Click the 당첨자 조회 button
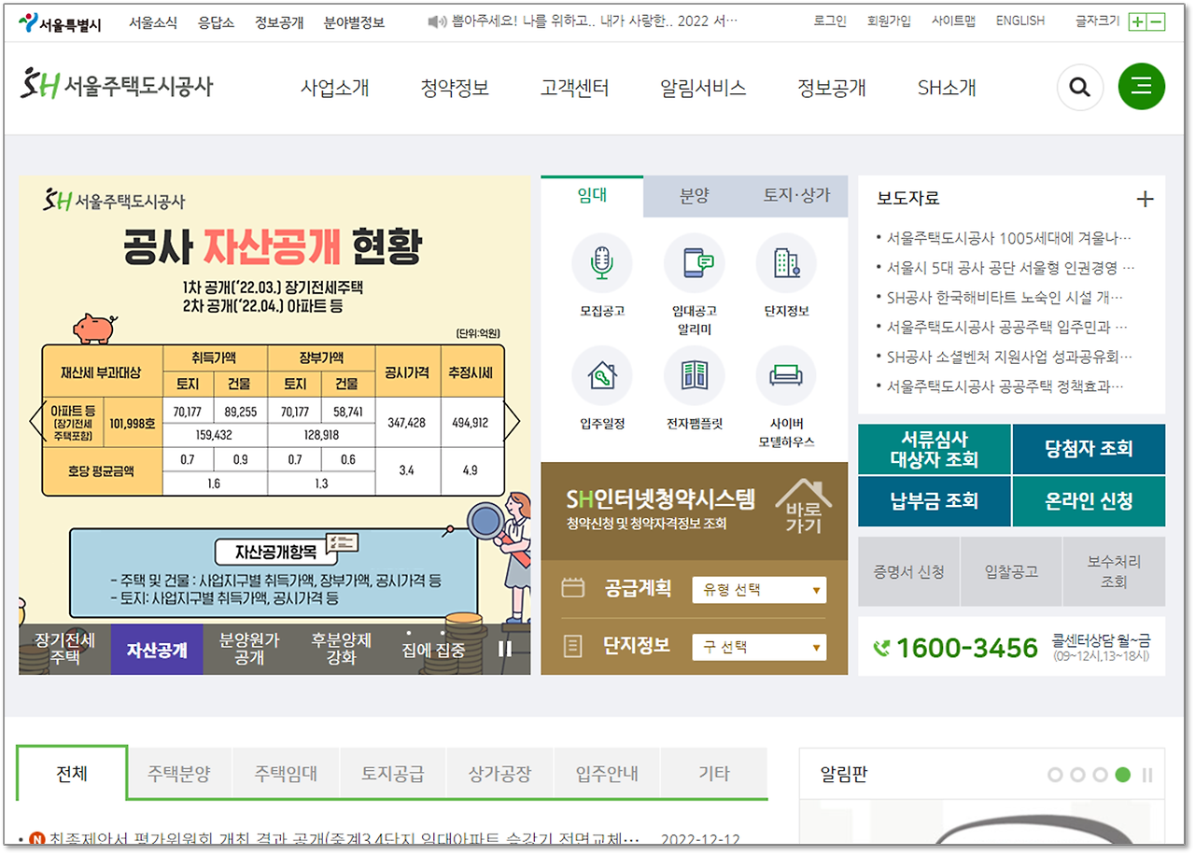Image resolution: width=1195 pixels, height=855 pixels. (1089, 449)
